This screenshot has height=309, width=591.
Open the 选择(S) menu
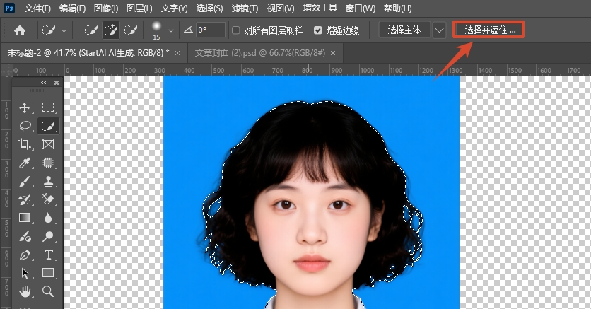[209, 8]
